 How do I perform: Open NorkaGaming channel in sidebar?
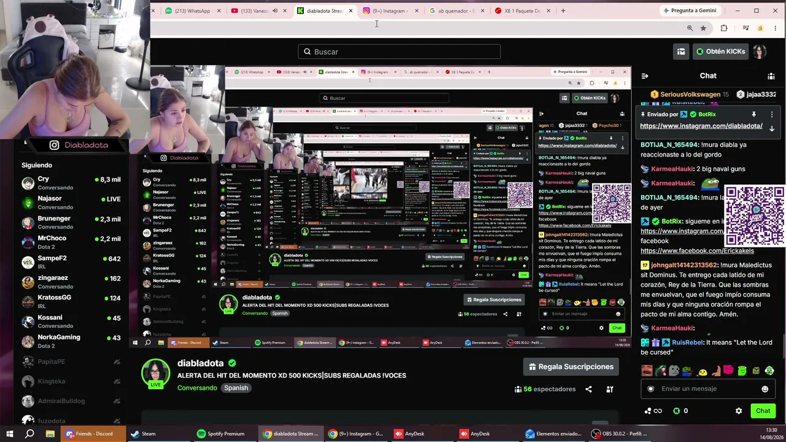[x=71, y=341]
